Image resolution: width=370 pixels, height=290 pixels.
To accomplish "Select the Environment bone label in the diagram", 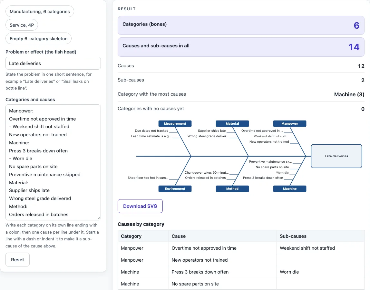I will pyautogui.click(x=175, y=189).
